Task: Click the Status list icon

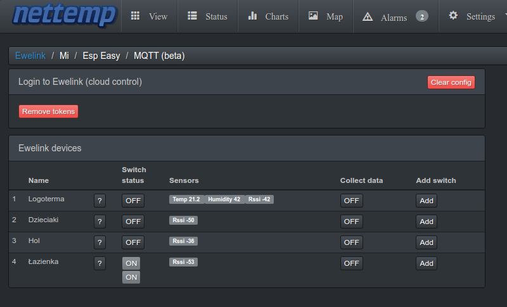Action: [x=193, y=16]
